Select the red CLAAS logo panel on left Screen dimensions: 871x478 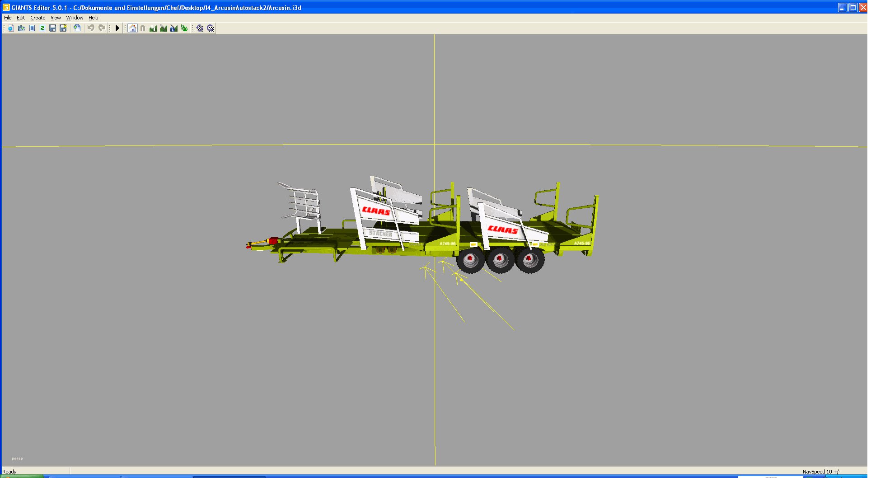376,211
